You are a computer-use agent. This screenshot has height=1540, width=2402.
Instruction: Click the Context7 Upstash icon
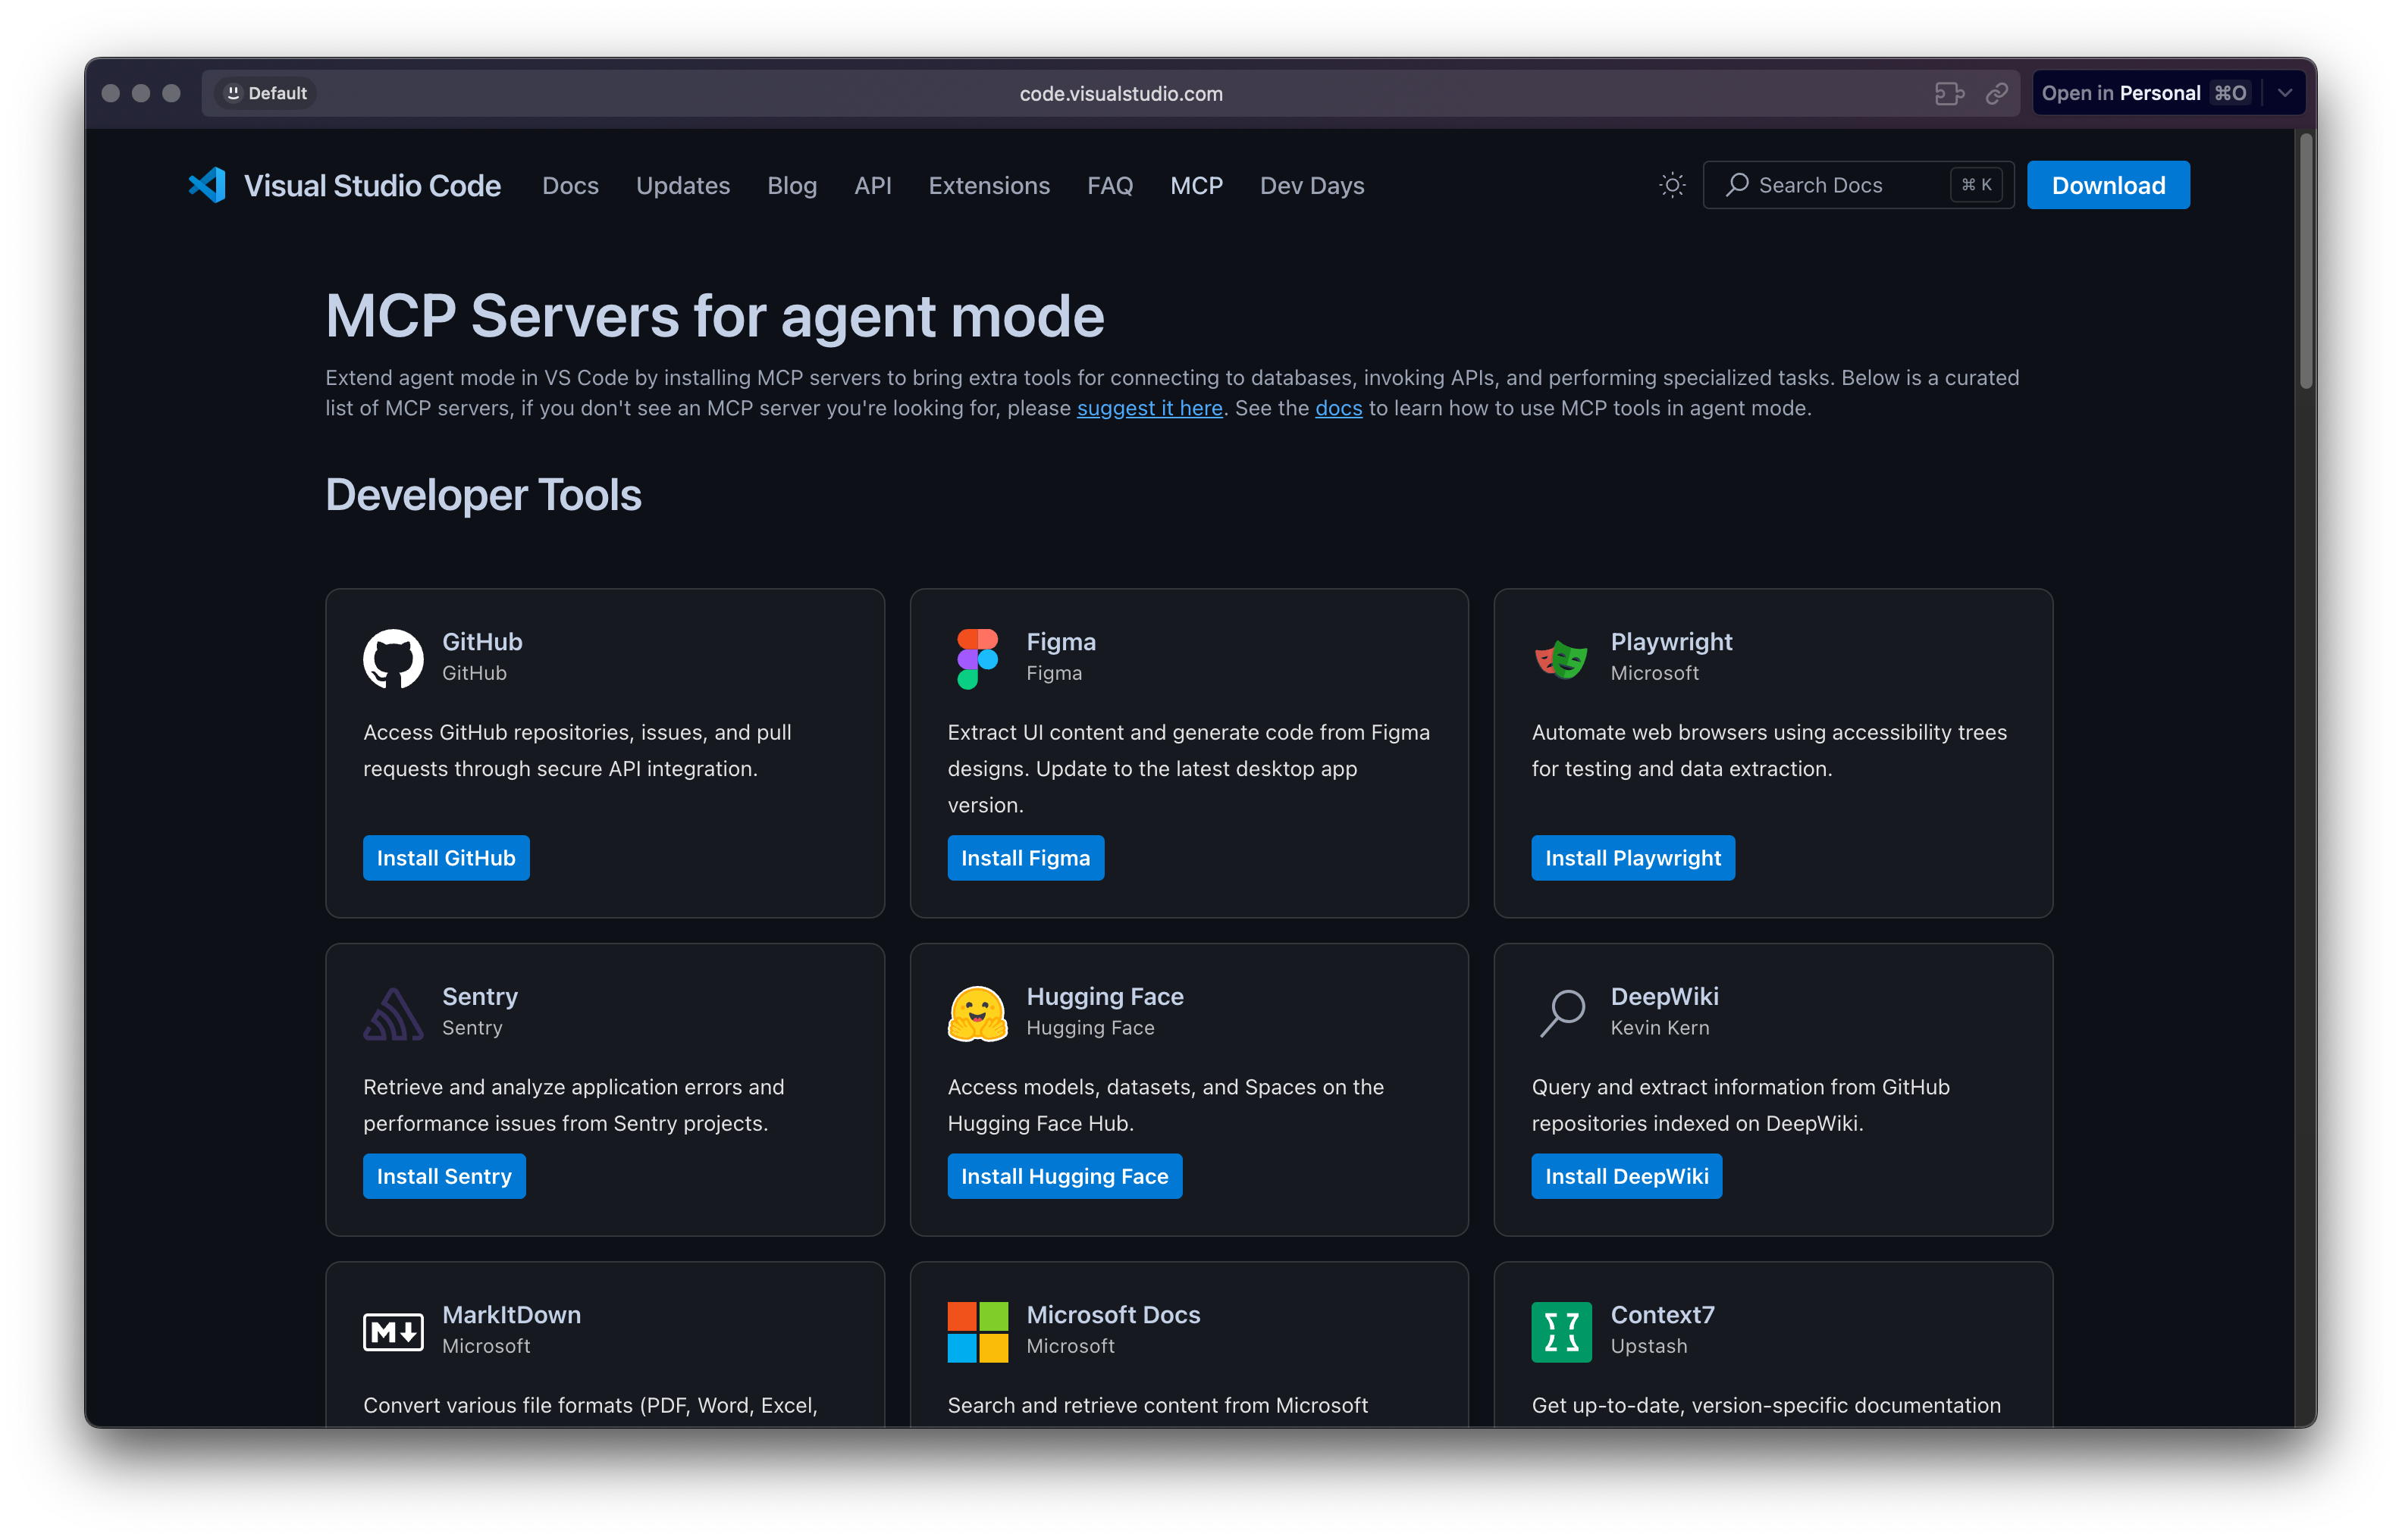tap(1560, 1331)
